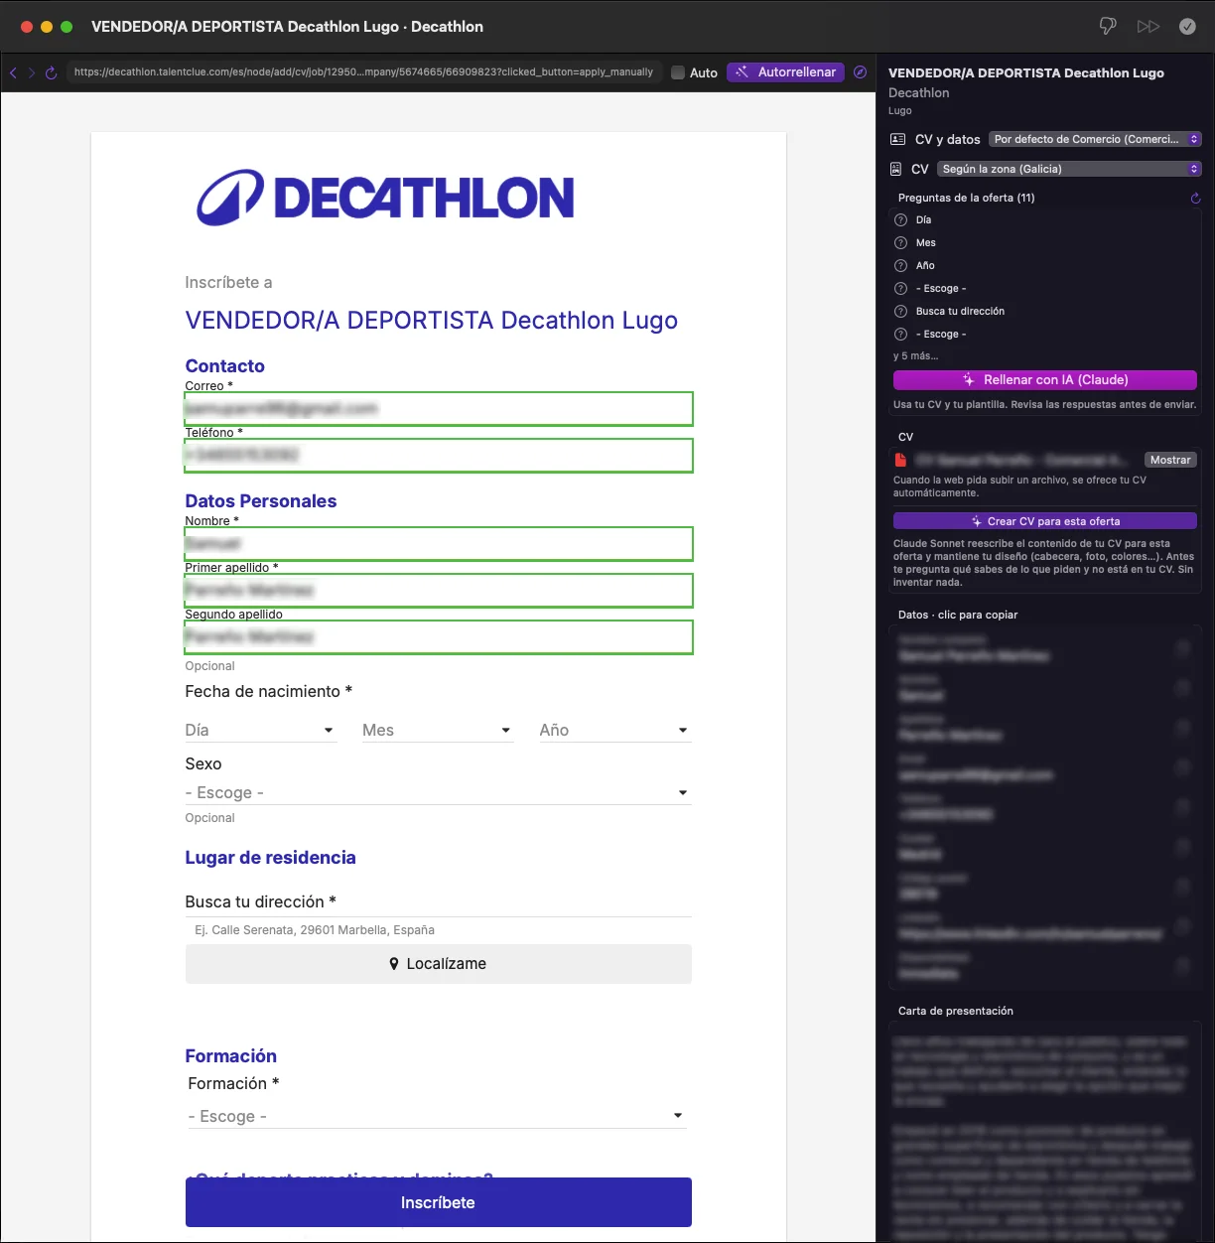
Task: Open the Año birth date dropdown
Action: (x=615, y=731)
